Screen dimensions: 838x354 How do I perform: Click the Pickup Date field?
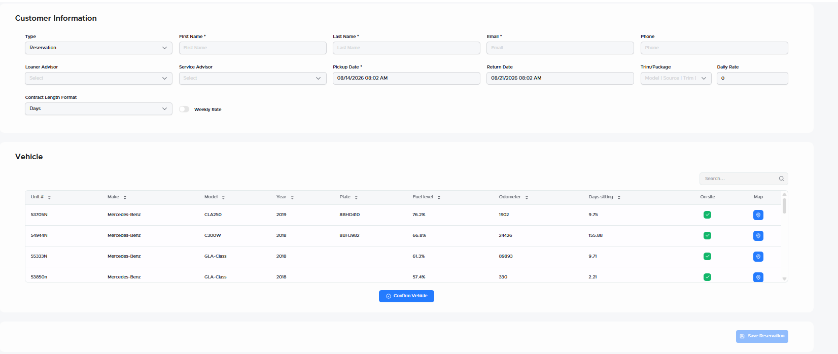pyautogui.click(x=406, y=78)
